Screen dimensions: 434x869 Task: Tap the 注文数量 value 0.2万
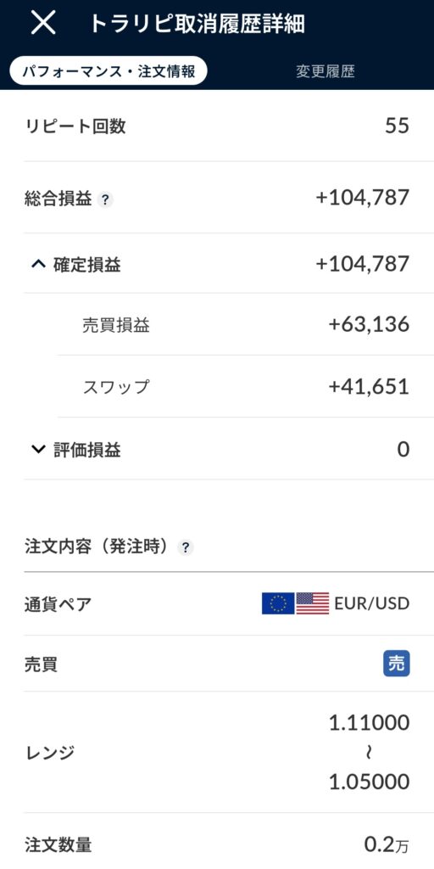[387, 844]
